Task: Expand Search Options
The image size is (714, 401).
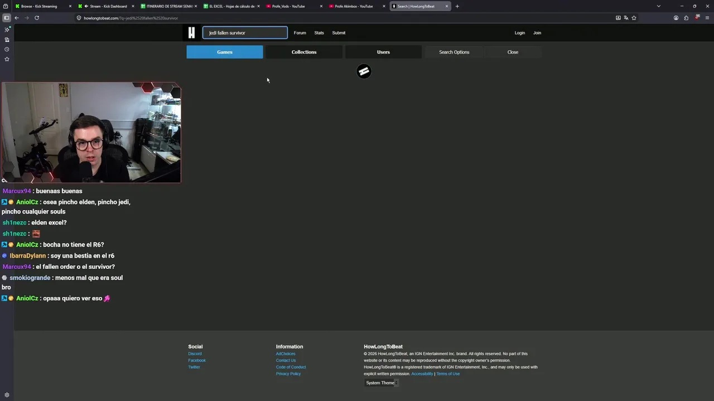Action: (454, 52)
